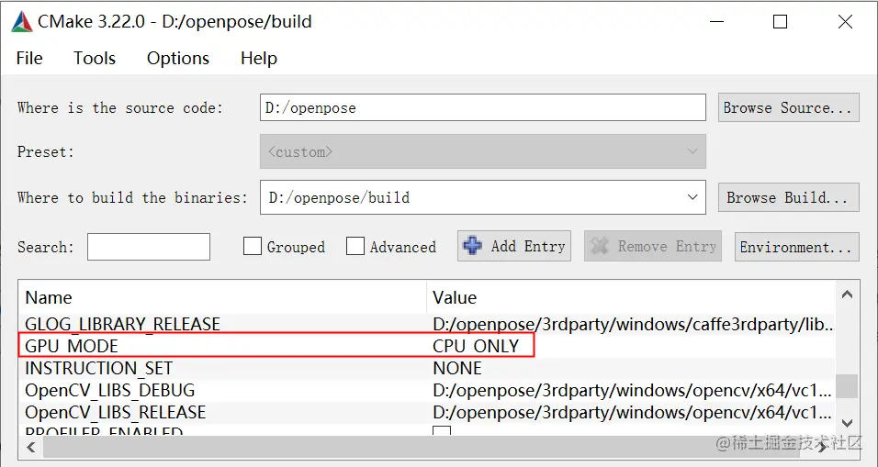Click the OpenCV_LIBS_DEBUG path value
The height and width of the screenshot is (467, 878).
633,390
